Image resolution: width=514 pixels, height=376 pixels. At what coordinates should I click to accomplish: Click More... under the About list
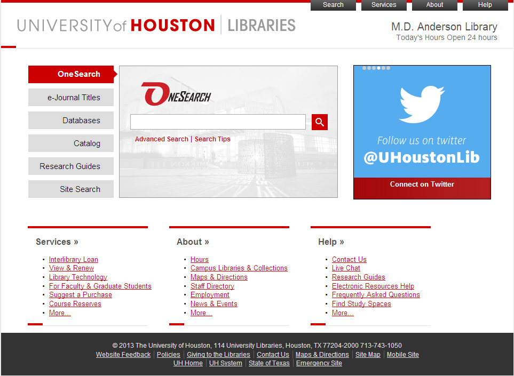201,313
